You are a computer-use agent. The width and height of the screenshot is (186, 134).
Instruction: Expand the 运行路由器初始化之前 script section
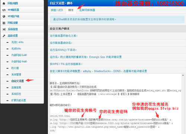(64, 36)
